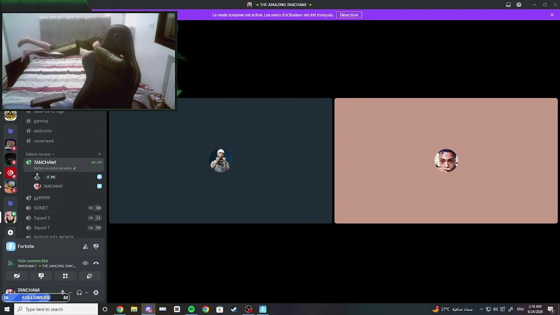Toggle noise suppression waveform icon

pos(85,263)
